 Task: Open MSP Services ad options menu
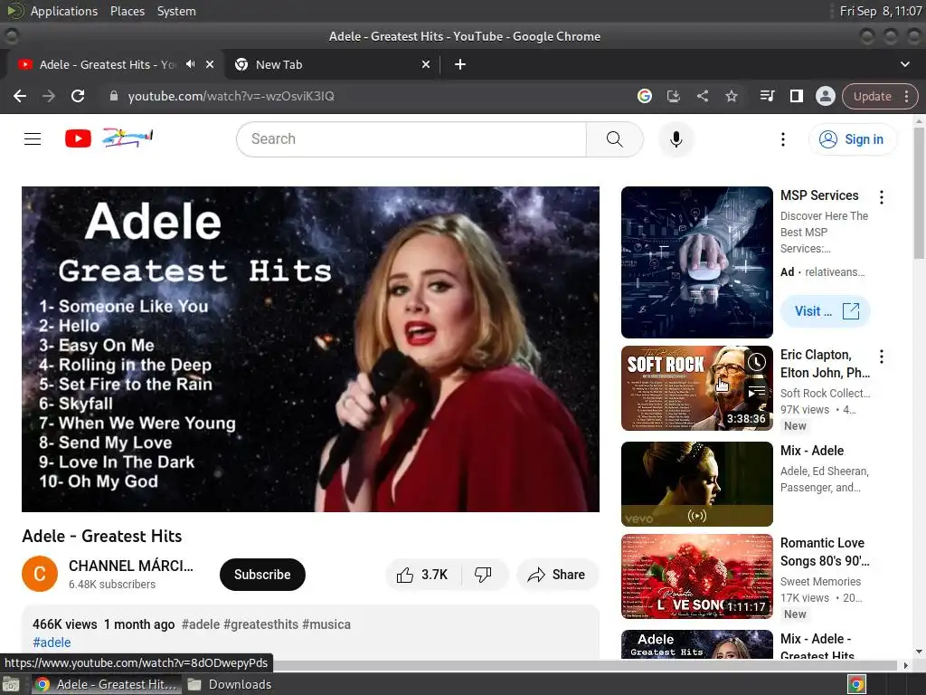pos(881,197)
